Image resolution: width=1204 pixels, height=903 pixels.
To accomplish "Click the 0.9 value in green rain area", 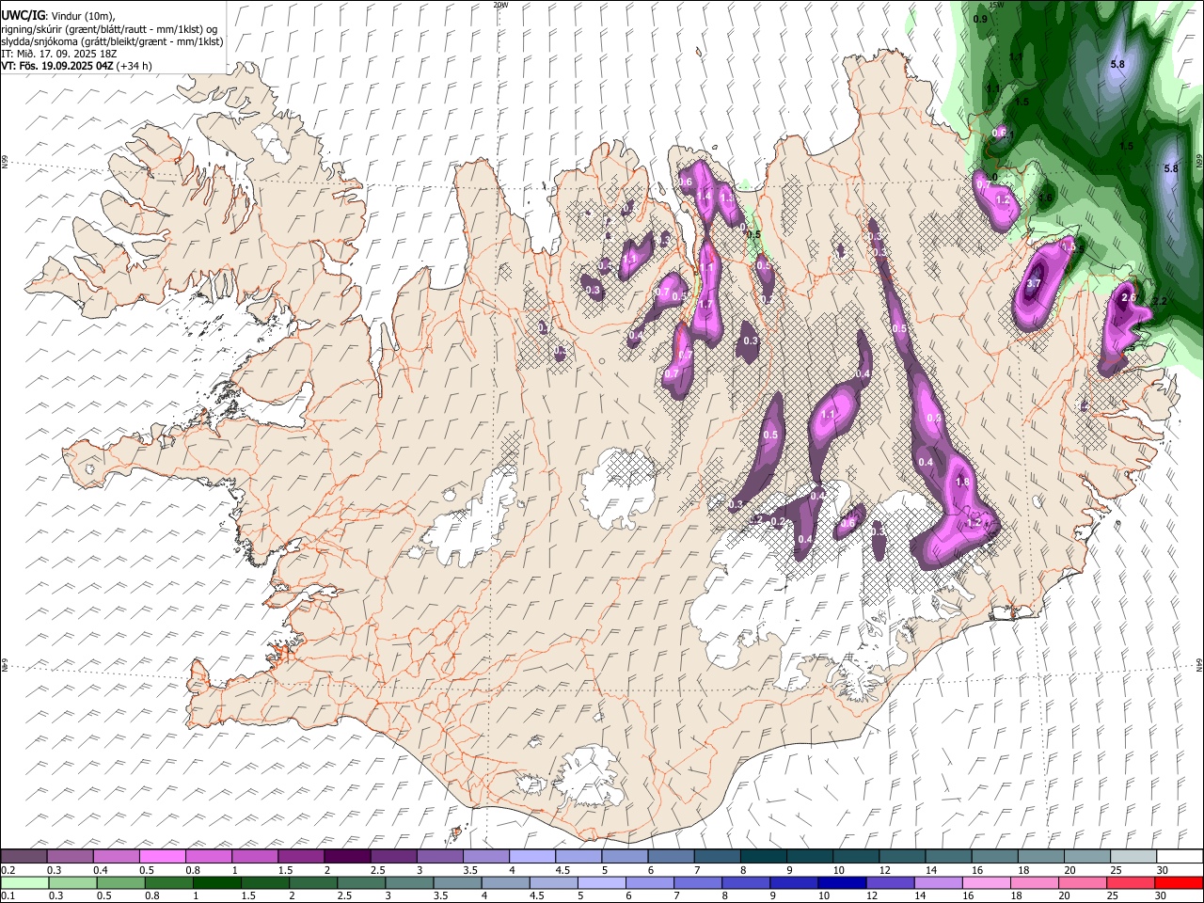I will [980, 19].
